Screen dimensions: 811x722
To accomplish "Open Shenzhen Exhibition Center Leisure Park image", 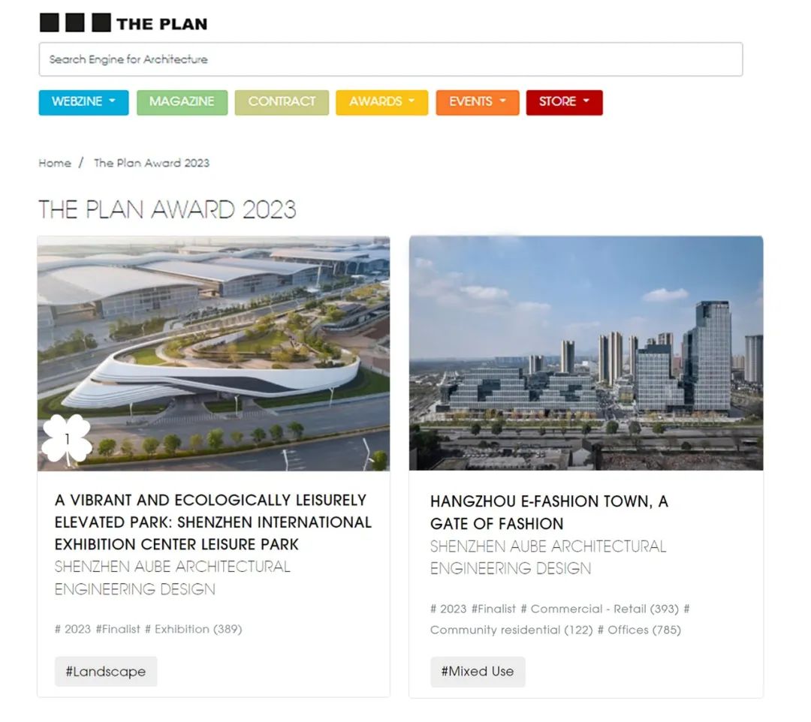I will pos(213,353).
